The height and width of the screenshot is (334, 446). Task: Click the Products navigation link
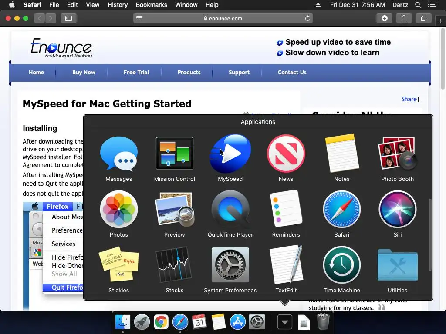[189, 73]
